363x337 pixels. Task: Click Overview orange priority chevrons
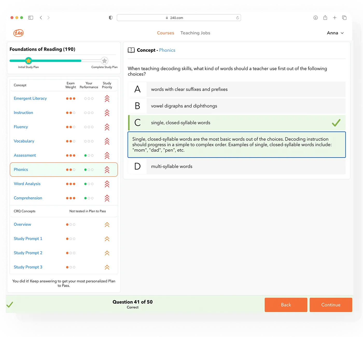[107, 224]
